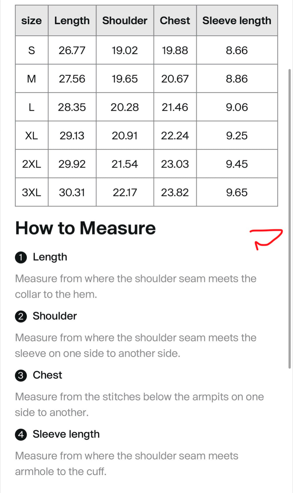Select the Length column header

(x=72, y=21)
